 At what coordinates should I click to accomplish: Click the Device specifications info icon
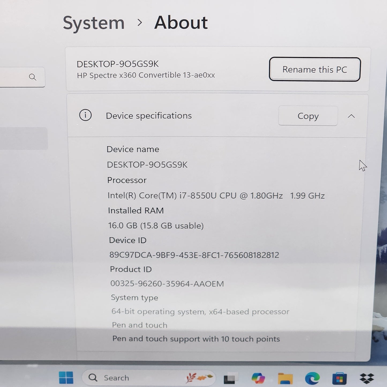tap(85, 115)
